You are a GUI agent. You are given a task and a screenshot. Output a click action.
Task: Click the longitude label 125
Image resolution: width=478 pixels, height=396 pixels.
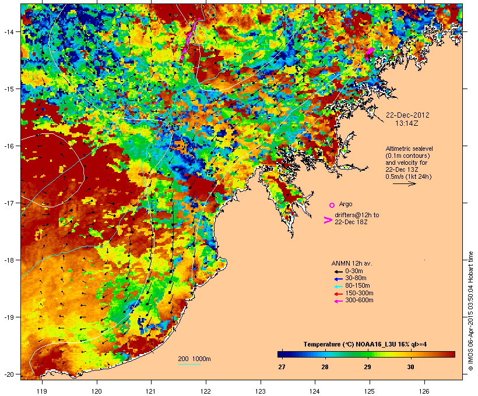[x=370, y=391]
